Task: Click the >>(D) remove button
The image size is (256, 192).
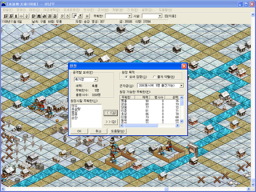Action: click(x=111, y=122)
